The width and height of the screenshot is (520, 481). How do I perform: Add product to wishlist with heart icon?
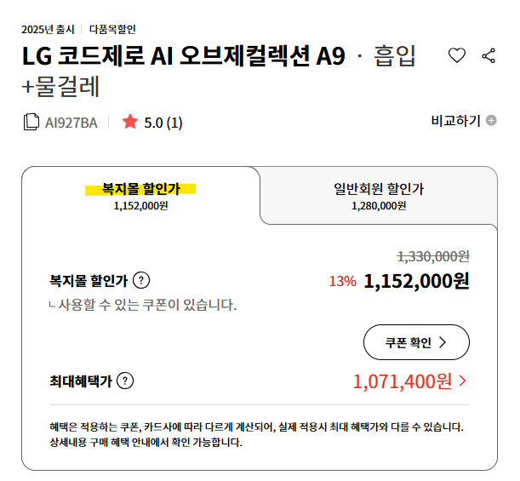(457, 56)
